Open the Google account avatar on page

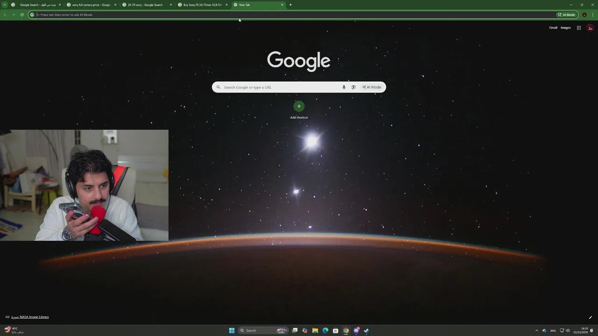pos(590,28)
